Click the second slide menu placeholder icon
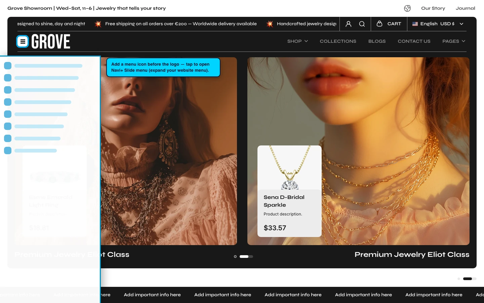Screen dimensions: 484x303 coord(8,78)
